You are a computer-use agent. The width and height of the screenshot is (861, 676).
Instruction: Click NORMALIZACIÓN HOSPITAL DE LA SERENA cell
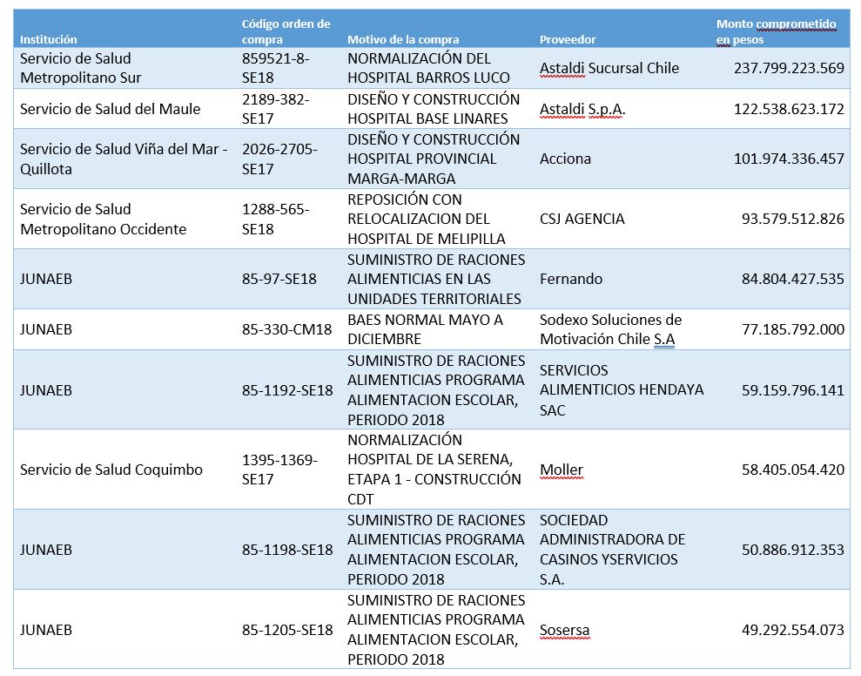[x=434, y=470]
